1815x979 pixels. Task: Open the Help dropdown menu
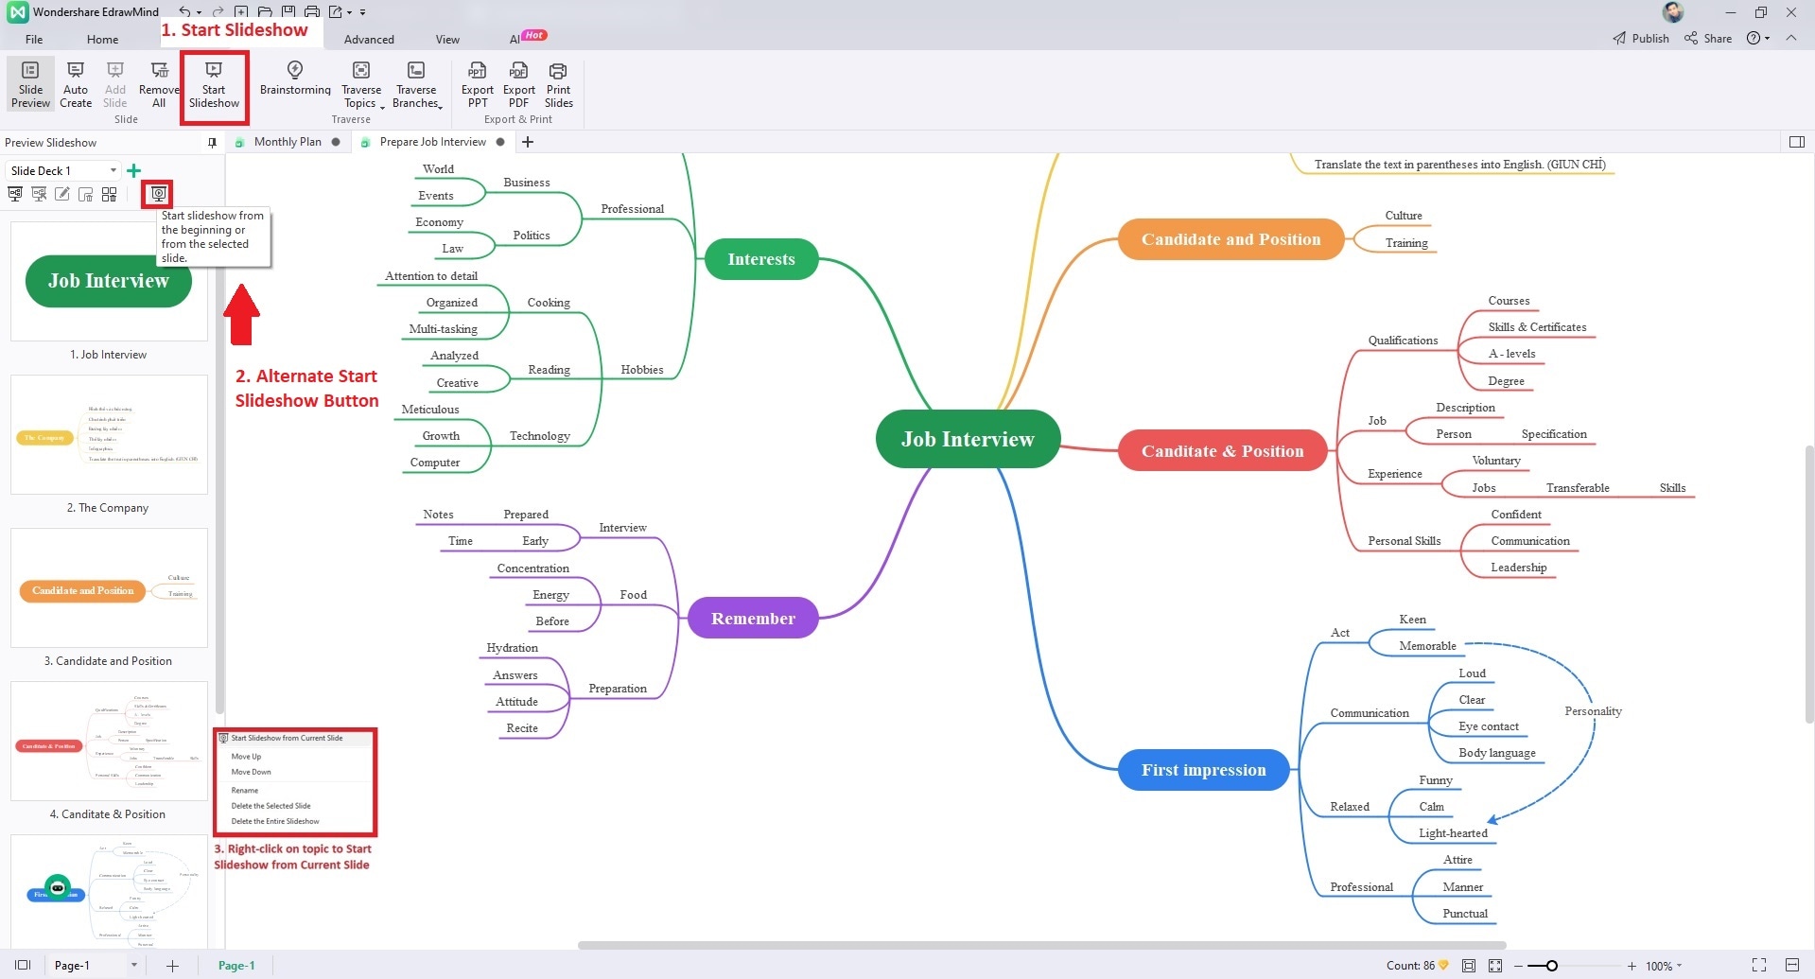coord(1757,38)
